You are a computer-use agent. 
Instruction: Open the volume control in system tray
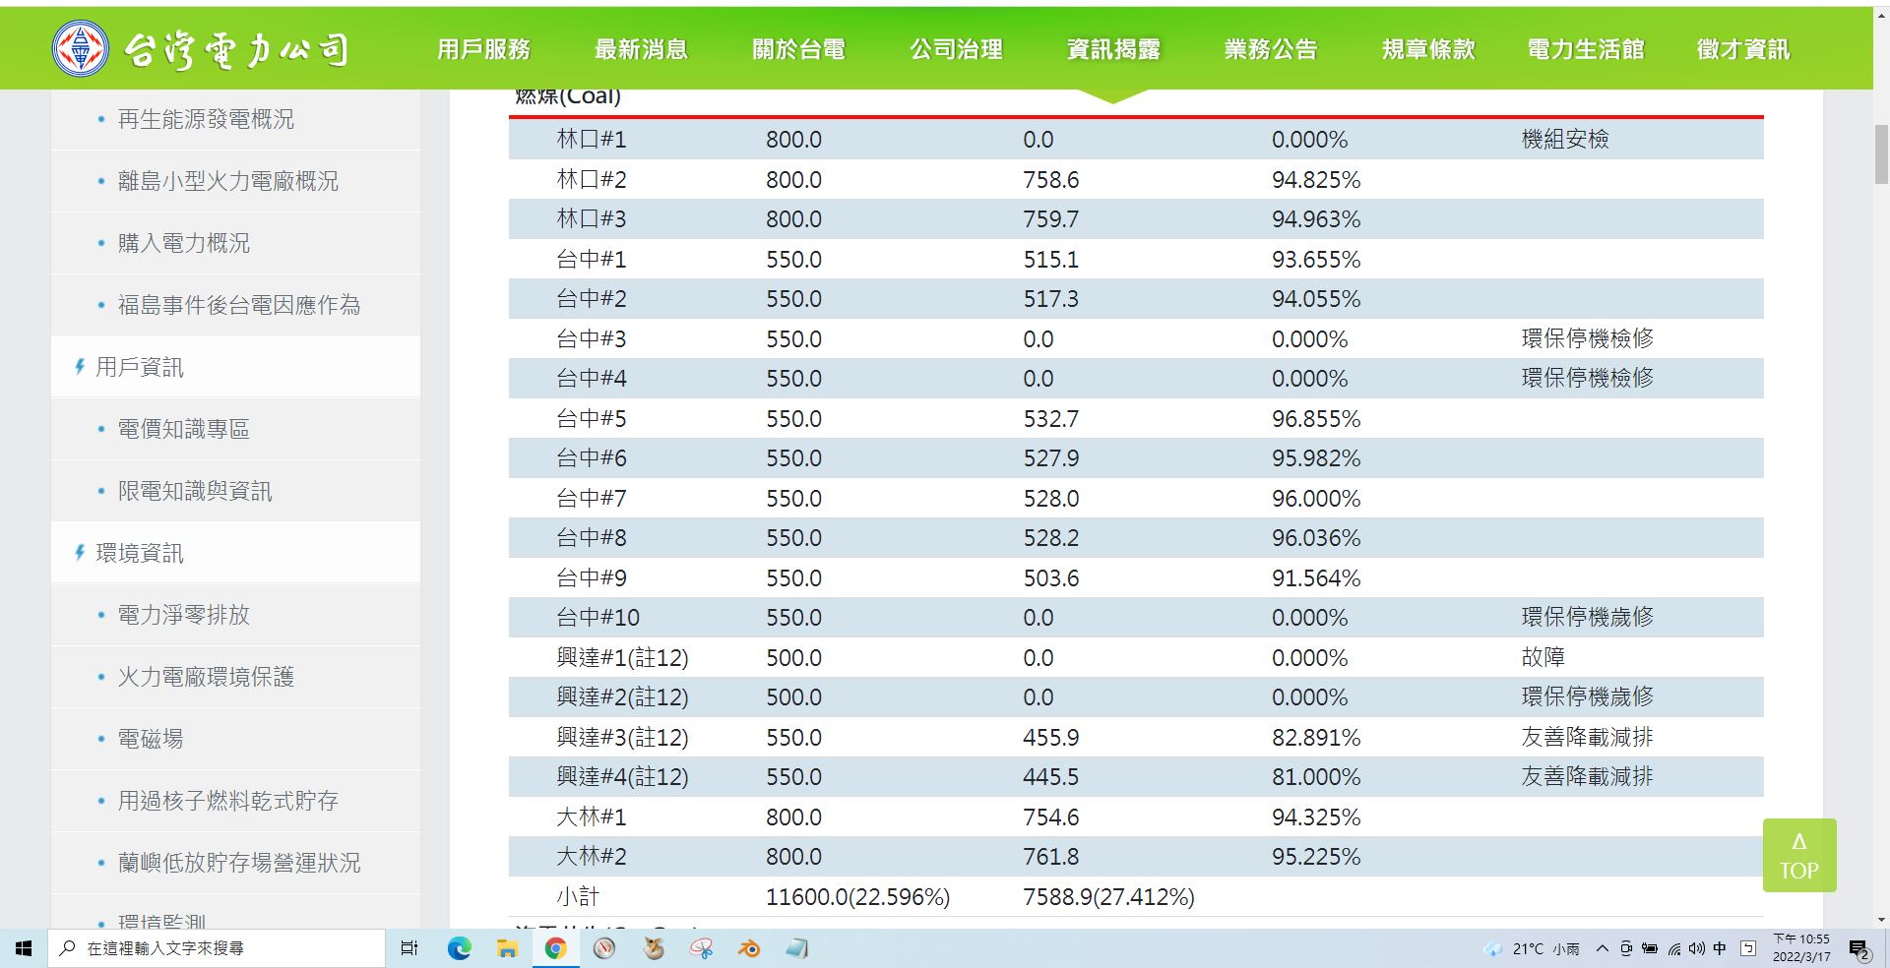(1696, 948)
